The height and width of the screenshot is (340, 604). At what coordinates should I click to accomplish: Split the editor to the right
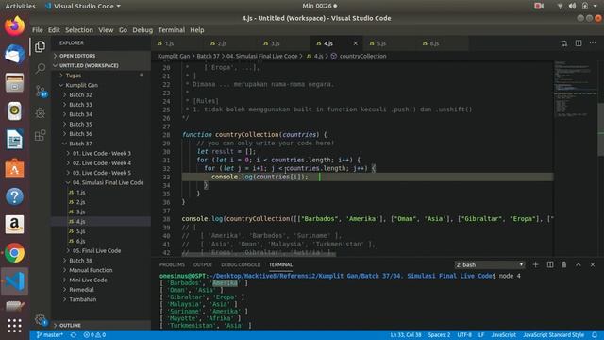click(x=579, y=43)
